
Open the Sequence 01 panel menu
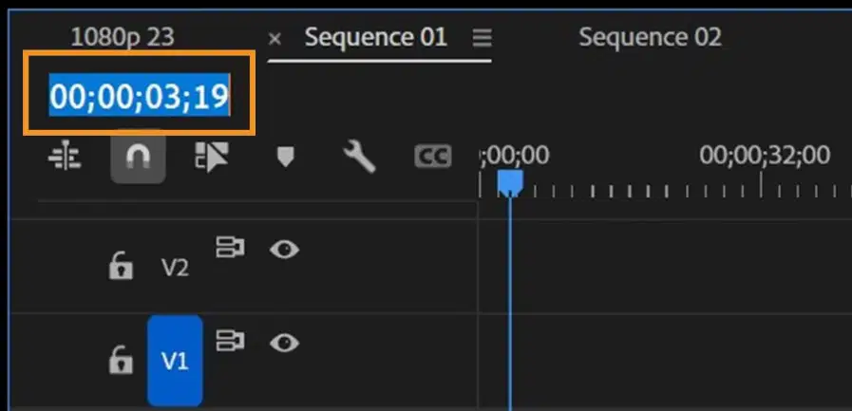pos(482,37)
